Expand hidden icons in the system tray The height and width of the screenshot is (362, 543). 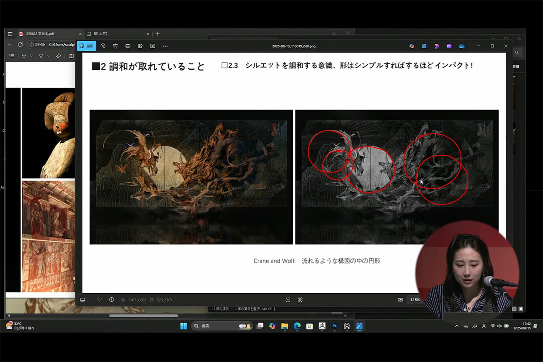tap(456, 326)
